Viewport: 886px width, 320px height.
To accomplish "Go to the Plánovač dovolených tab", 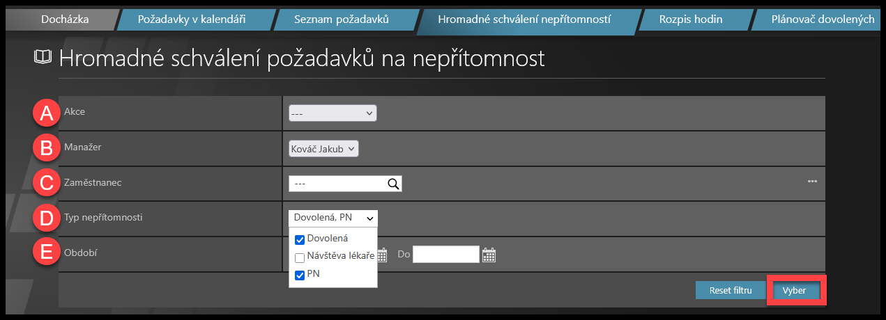I will click(823, 19).
